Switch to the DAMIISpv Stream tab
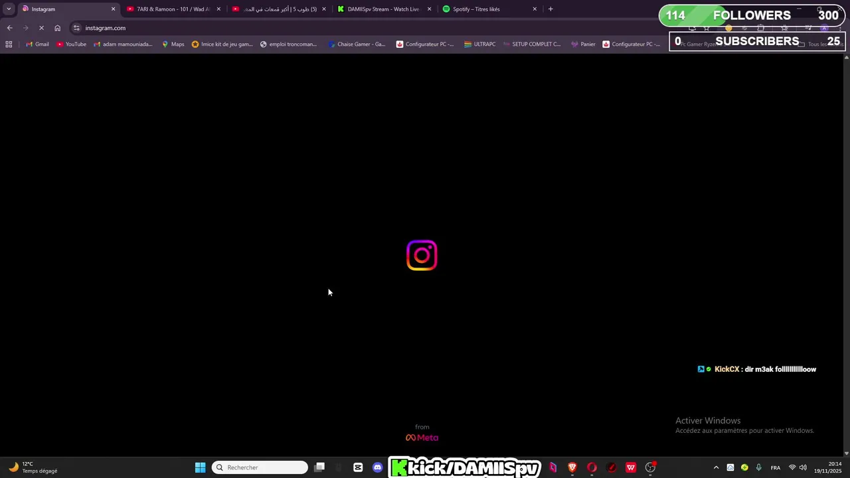Screen dimensions: 850x478 coord(384,9)
